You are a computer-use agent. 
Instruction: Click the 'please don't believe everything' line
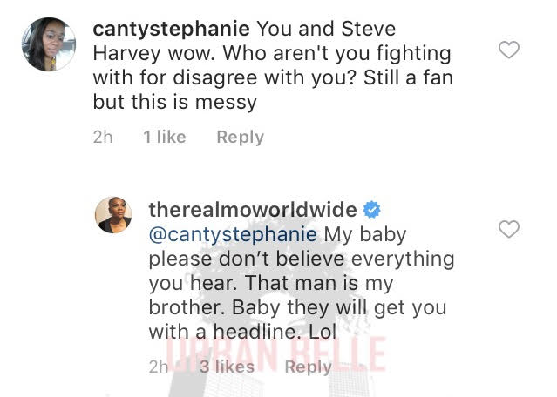(x=302, y=259)
